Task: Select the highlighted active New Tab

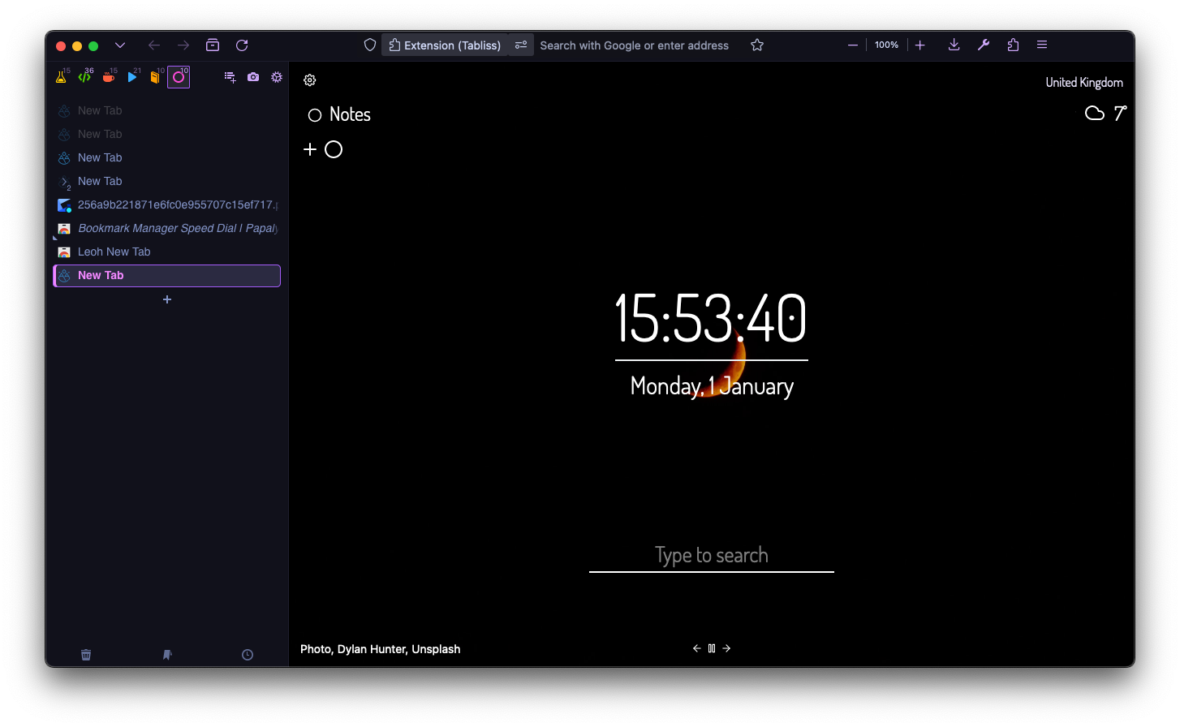Action: 167,276
